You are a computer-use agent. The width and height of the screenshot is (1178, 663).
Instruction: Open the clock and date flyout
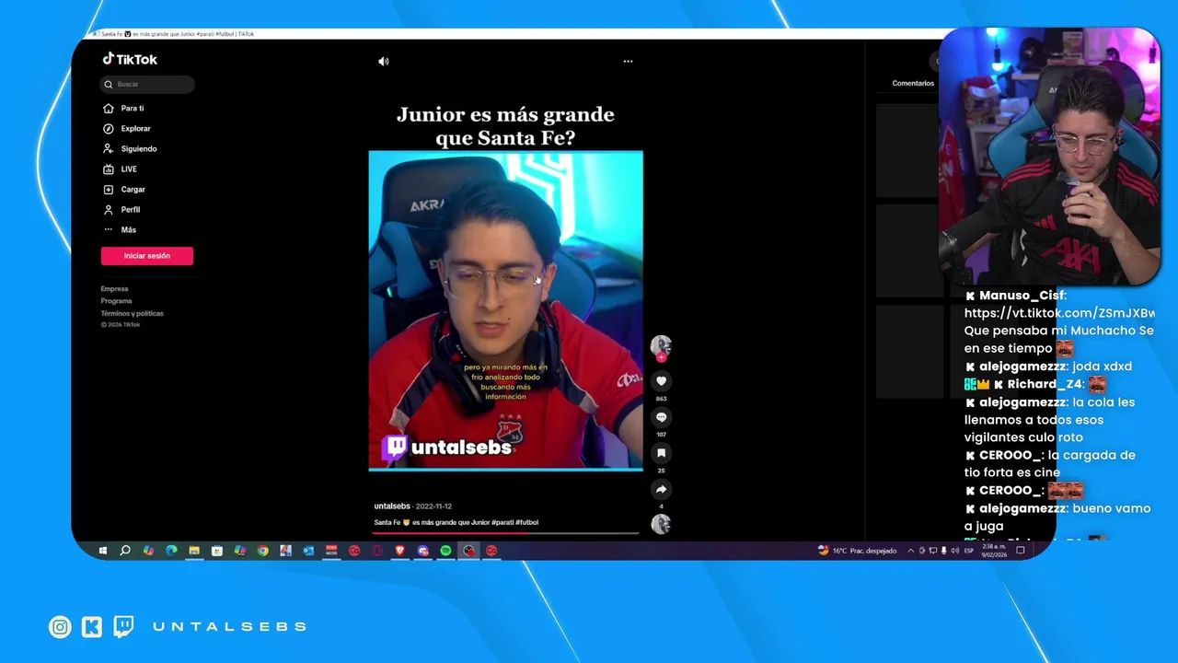pyautogui.click(x=994, y=551)
